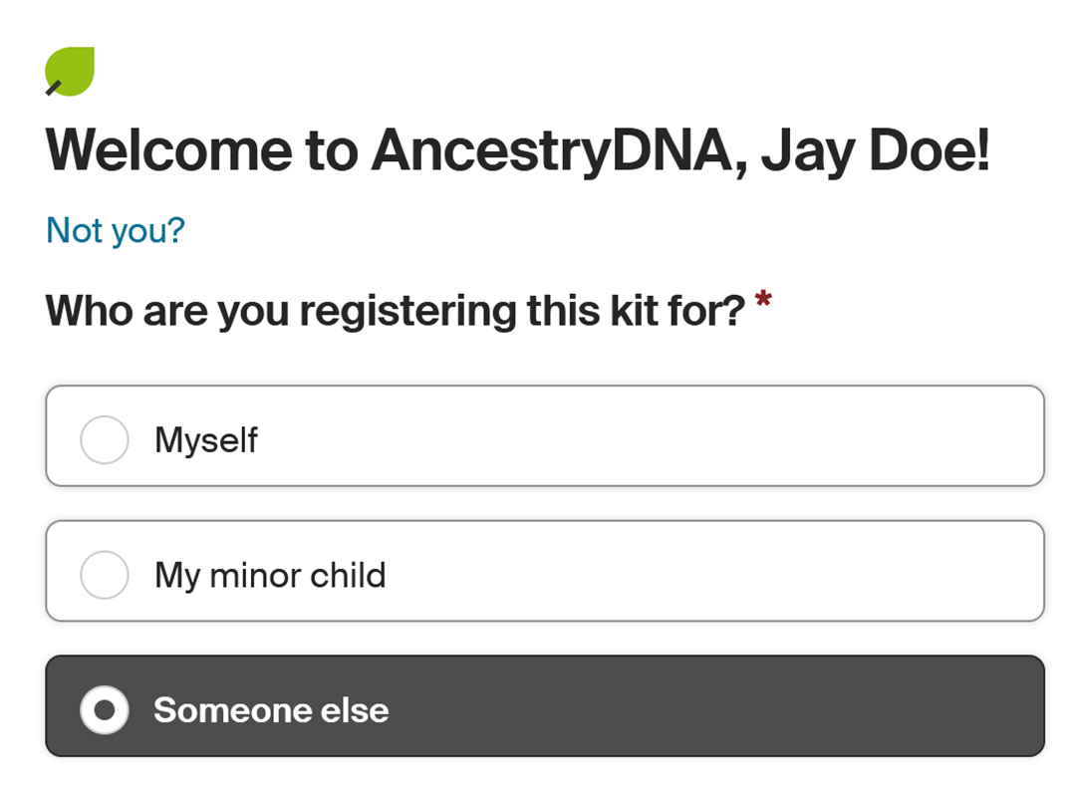Select the "Myself" radio button circle
The height and width of the screenshot is (799, 1077).
[105, 439]
